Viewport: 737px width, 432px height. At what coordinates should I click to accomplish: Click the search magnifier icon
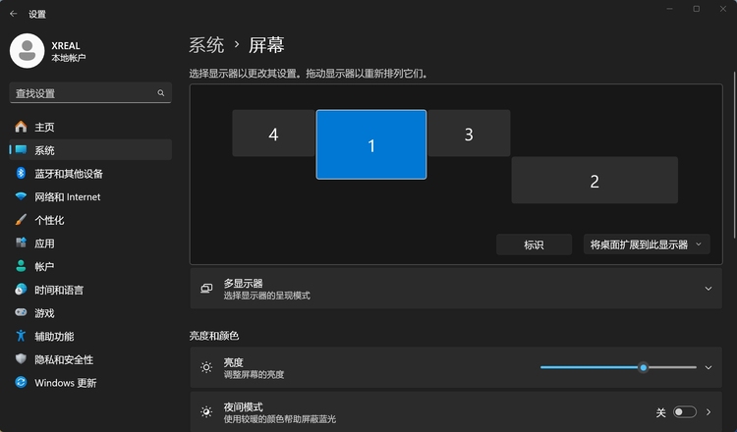[161, 93]
